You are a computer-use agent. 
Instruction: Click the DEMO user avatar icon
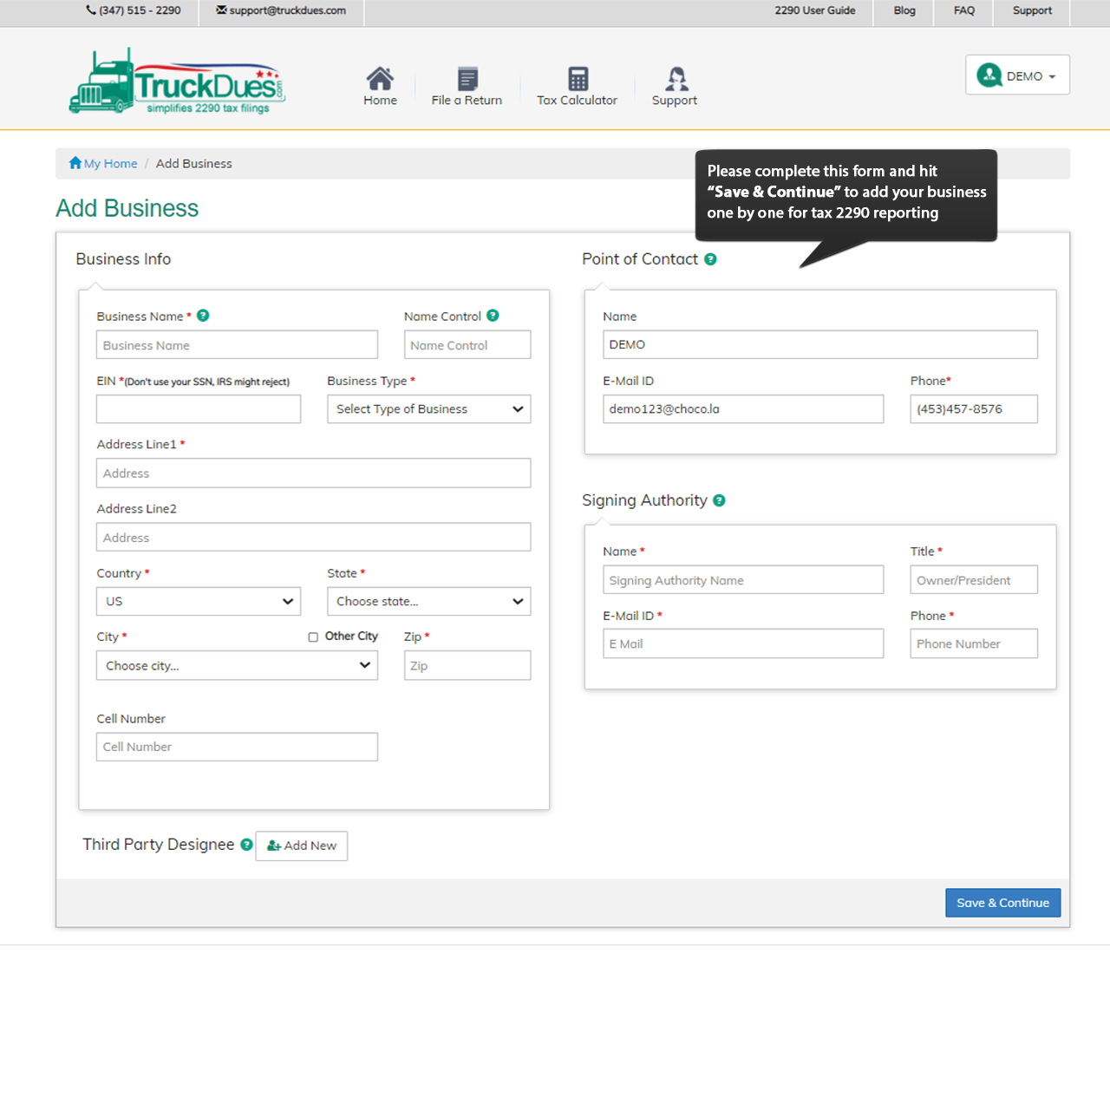point(989,75)
